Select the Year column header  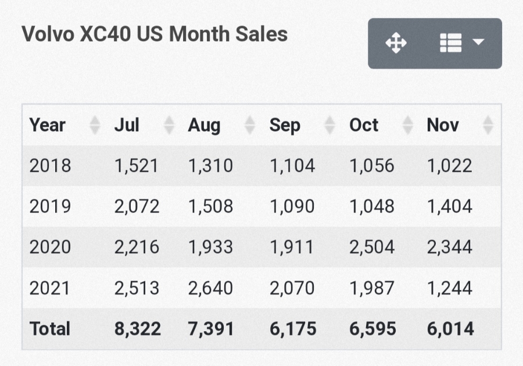[x=46, y=125]
